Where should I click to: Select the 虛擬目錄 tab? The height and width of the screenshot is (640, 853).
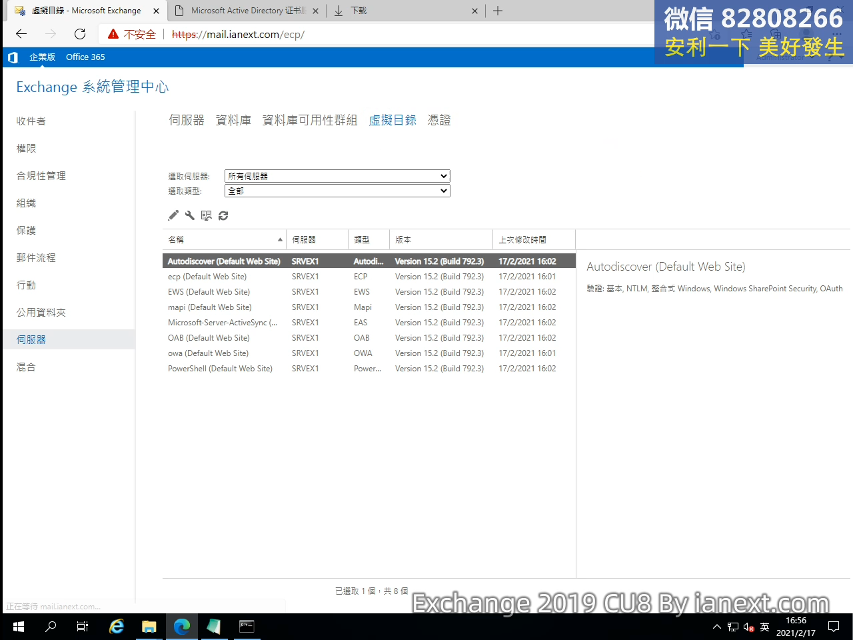[x=393, y=120]
